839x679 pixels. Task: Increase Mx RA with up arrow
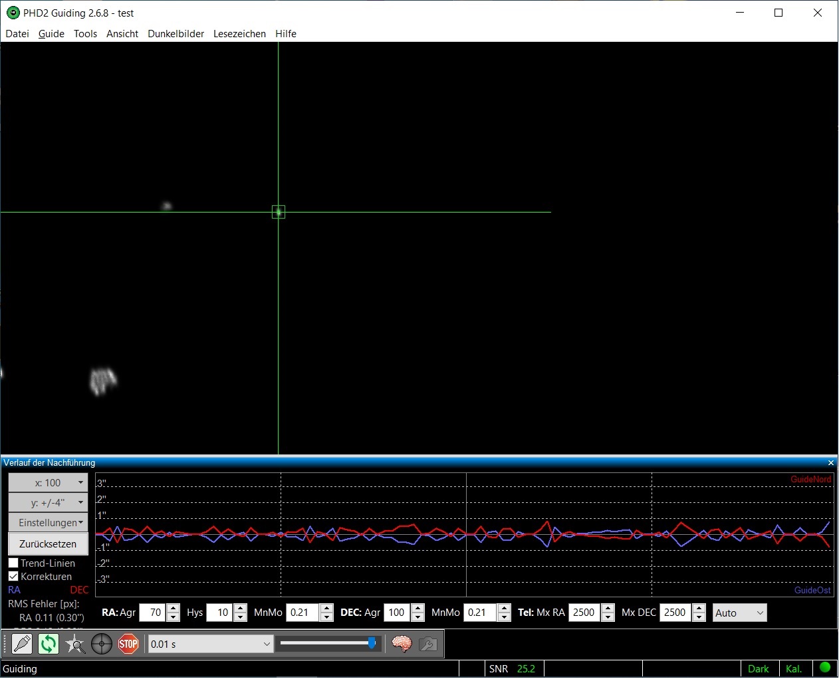point(608,608)
